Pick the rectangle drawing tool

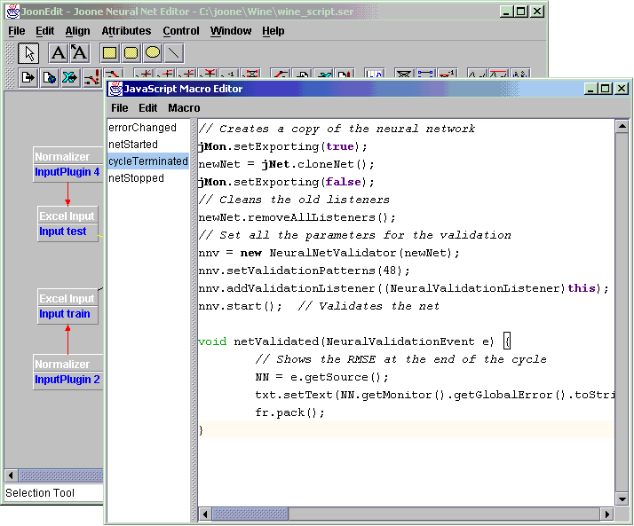coord(109,53)
